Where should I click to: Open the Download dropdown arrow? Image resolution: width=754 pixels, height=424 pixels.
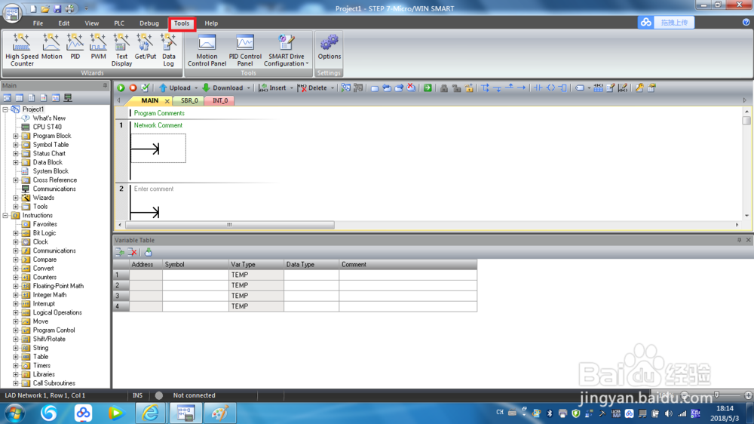coord(249,88)
